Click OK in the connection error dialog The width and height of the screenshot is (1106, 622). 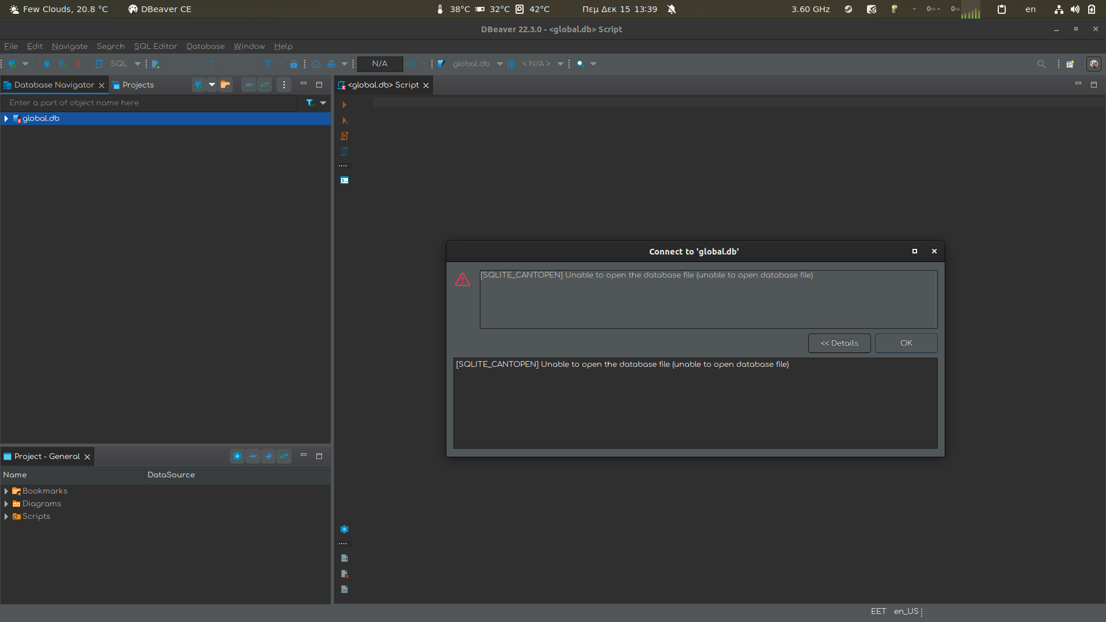click(x=906, y=343)
